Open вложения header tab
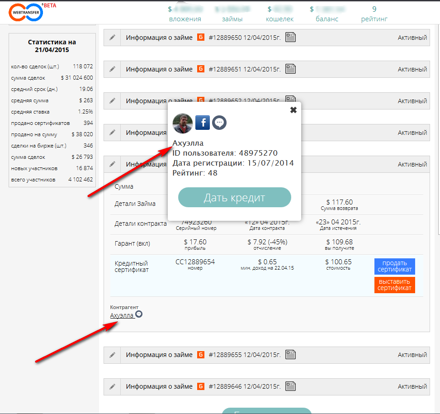 click(185, 19)
